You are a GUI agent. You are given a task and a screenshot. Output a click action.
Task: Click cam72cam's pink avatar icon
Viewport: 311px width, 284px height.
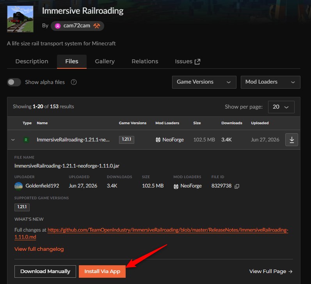point(58,26)
